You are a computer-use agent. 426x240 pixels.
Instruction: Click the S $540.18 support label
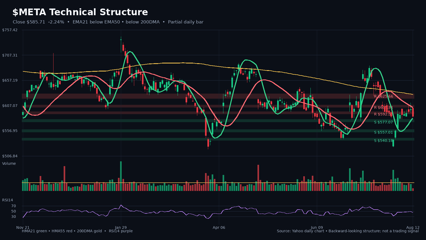pos(383,141)
